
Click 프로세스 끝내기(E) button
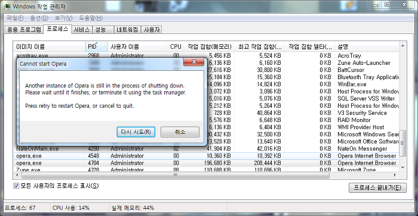[x=377, y=187]
